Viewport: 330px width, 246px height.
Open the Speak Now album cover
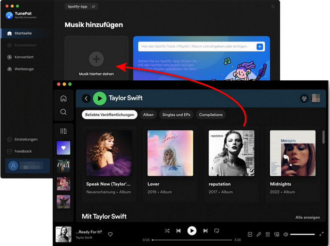coord(109,153)
